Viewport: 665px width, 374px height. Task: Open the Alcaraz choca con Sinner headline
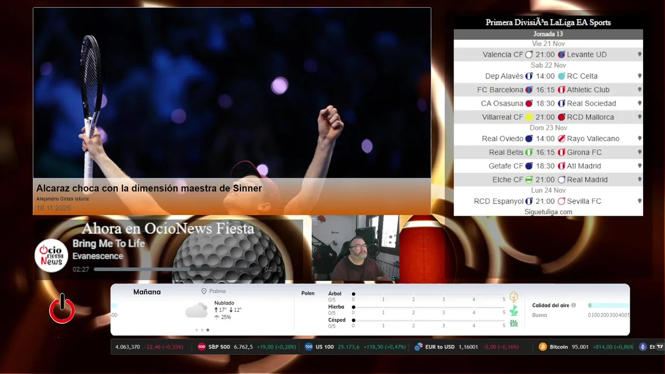point(149,188)
